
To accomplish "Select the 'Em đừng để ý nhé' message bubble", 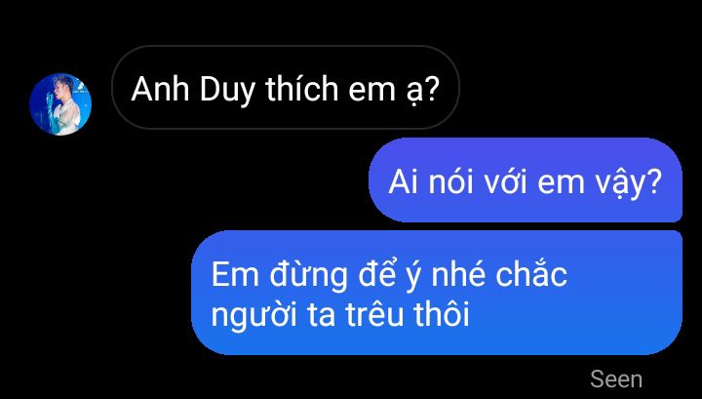I will click(437, 293).
